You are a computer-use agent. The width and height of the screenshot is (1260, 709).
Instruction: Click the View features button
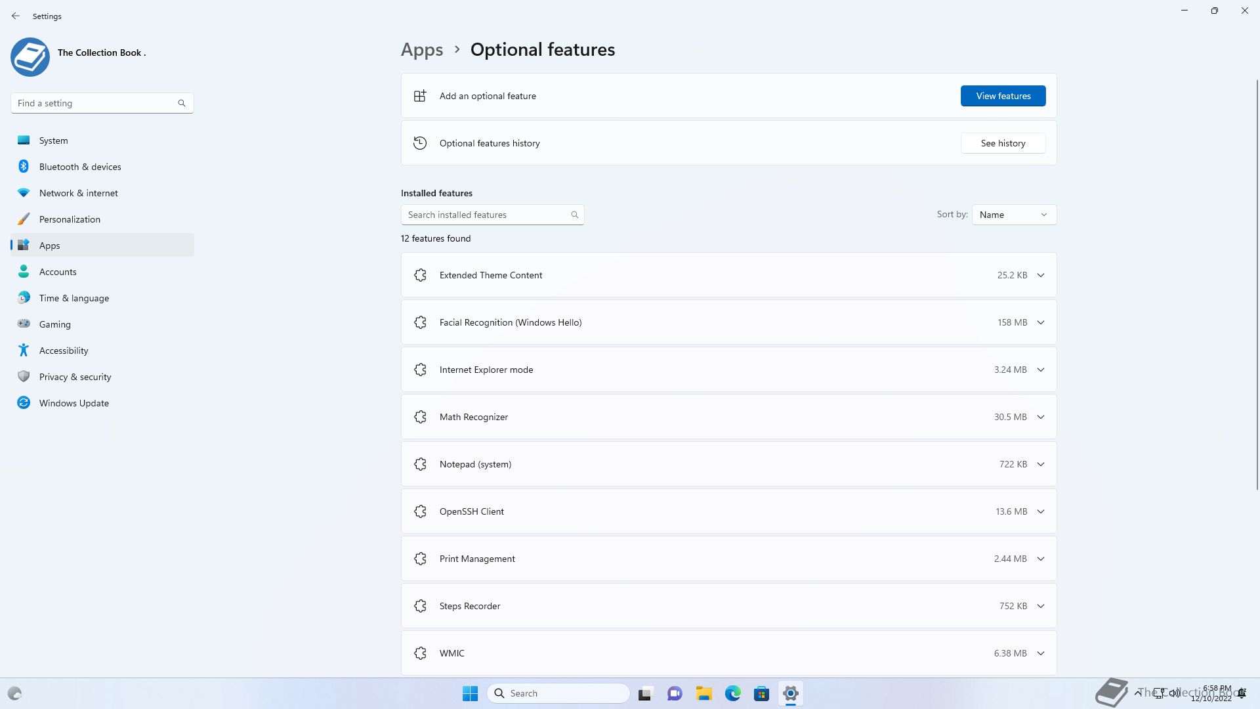pyautogui.click(x=1003, y=96)
